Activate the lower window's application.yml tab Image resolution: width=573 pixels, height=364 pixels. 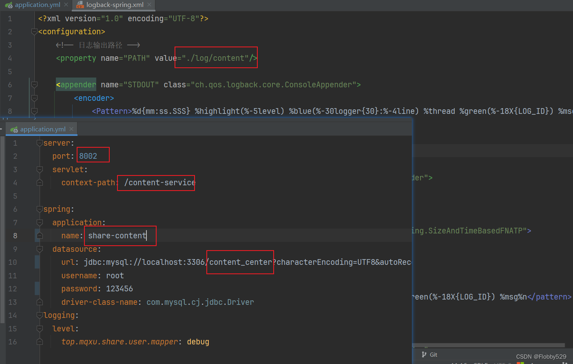point(42,129)
